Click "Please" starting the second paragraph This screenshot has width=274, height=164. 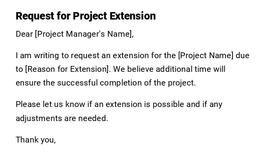pyautogui.click(x=28, y=104)
